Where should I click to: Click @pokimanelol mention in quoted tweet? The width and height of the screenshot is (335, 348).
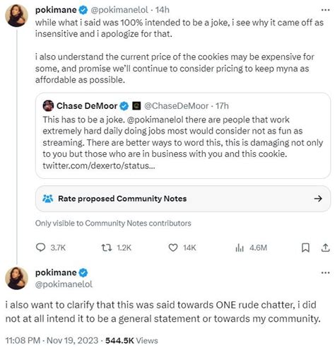155,120
